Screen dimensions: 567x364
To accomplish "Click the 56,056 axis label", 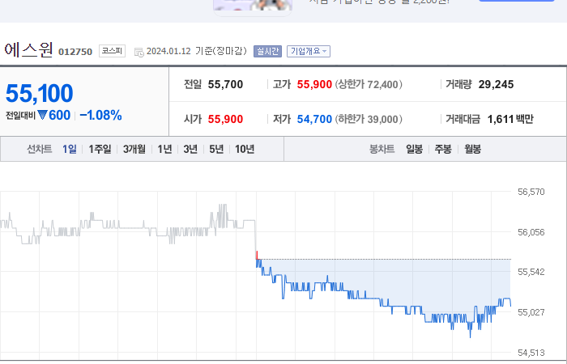I will (531, 232).
